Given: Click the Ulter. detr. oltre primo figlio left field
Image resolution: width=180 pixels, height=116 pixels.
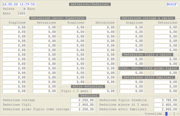Looking at the screenshot, I should click(132, 73).
